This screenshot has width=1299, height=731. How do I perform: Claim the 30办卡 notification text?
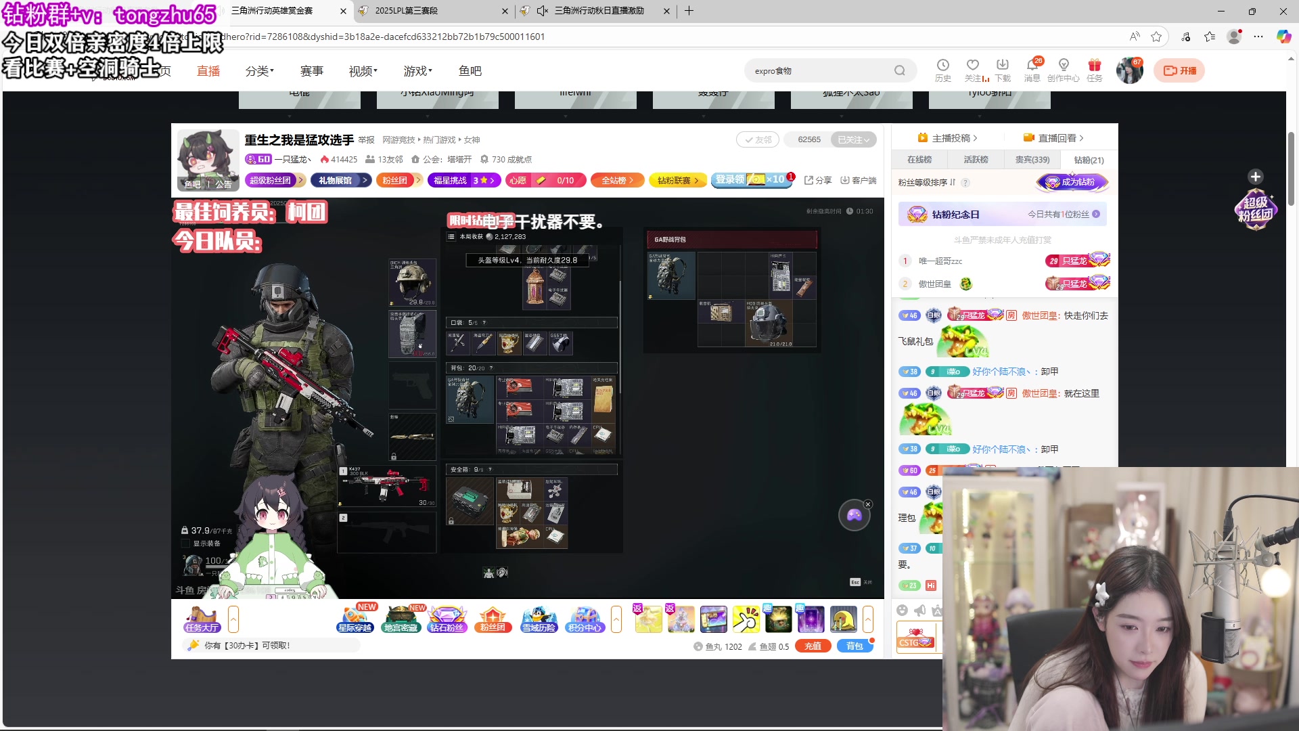247,646
